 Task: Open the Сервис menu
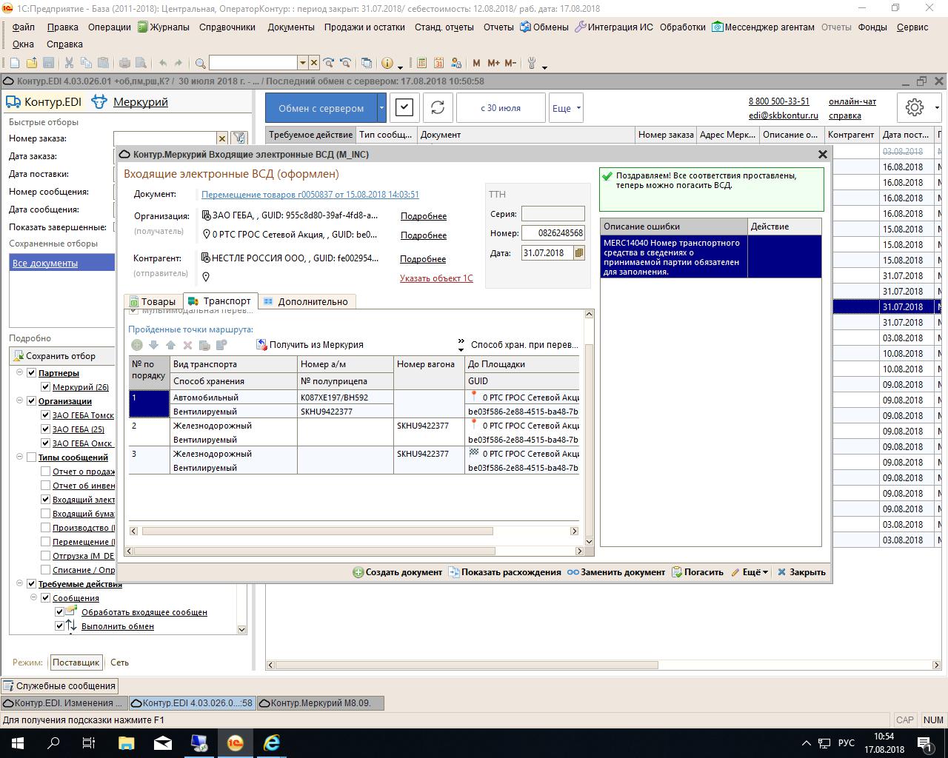tap(912, 27)
